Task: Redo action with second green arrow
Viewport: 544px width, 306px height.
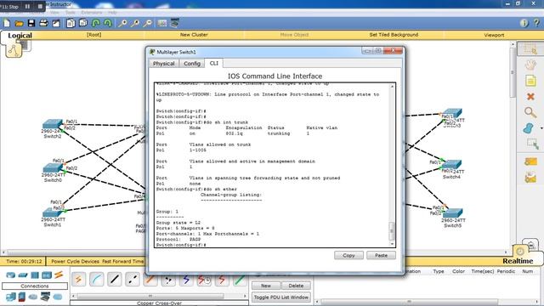Action: pyautogui.click(x=108, y=23)
